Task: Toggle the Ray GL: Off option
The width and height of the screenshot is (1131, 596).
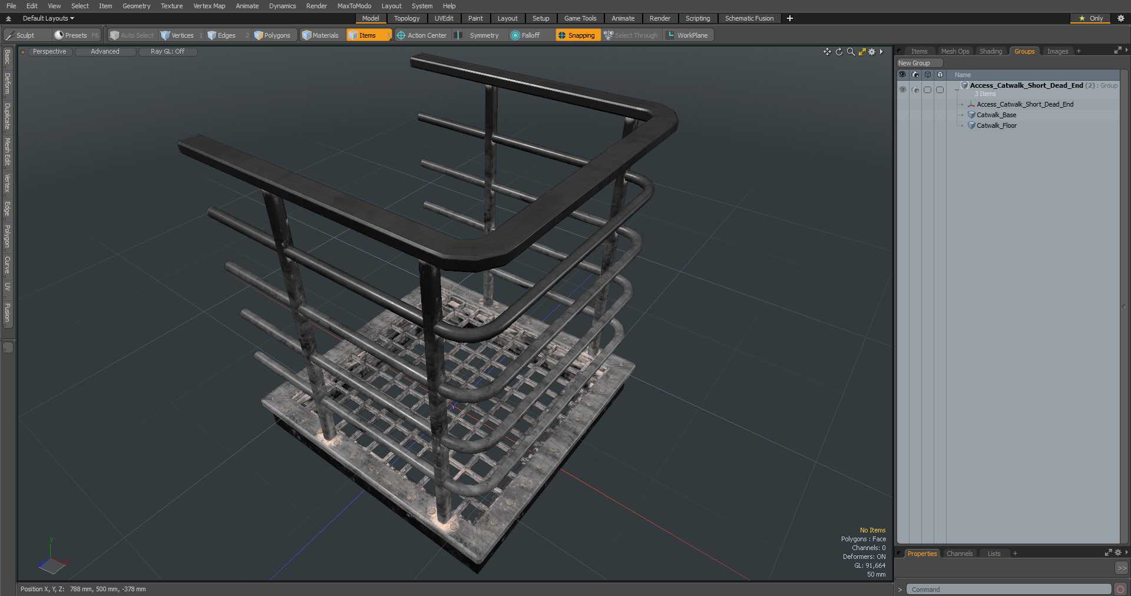Action: [x=167, y=52]
